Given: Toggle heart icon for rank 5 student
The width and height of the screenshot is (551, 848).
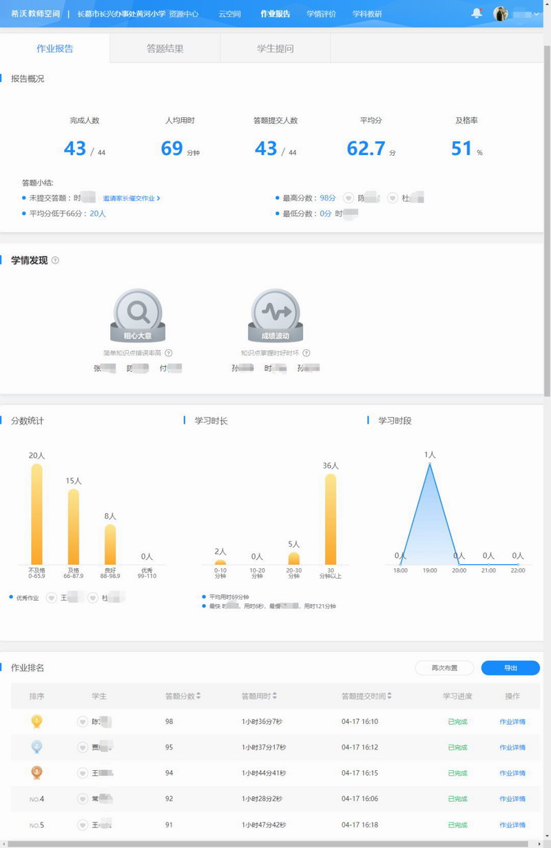Looking at the screenshot, I should click(83, 825).
